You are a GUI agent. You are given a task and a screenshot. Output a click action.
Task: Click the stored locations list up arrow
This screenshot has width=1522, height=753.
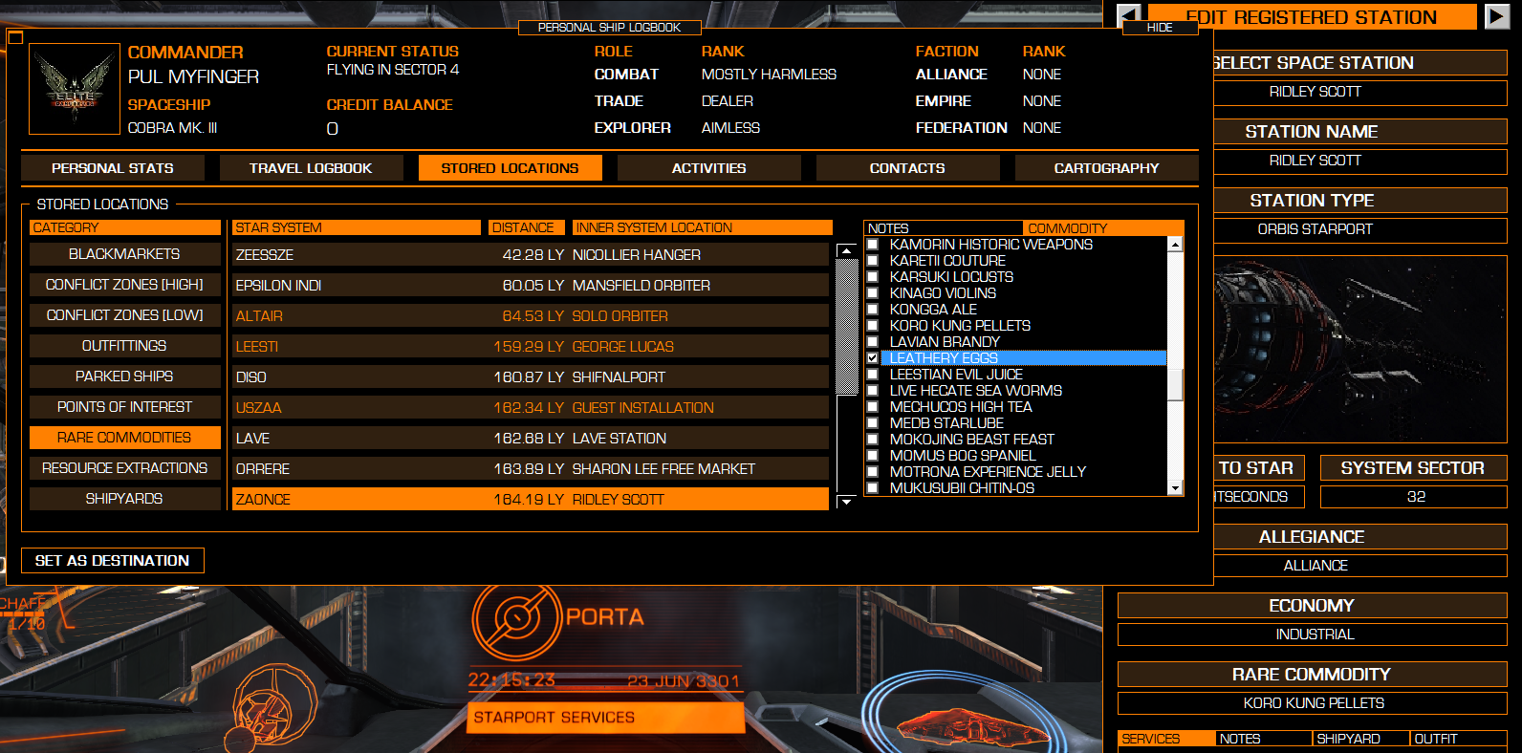pos(846,250)
